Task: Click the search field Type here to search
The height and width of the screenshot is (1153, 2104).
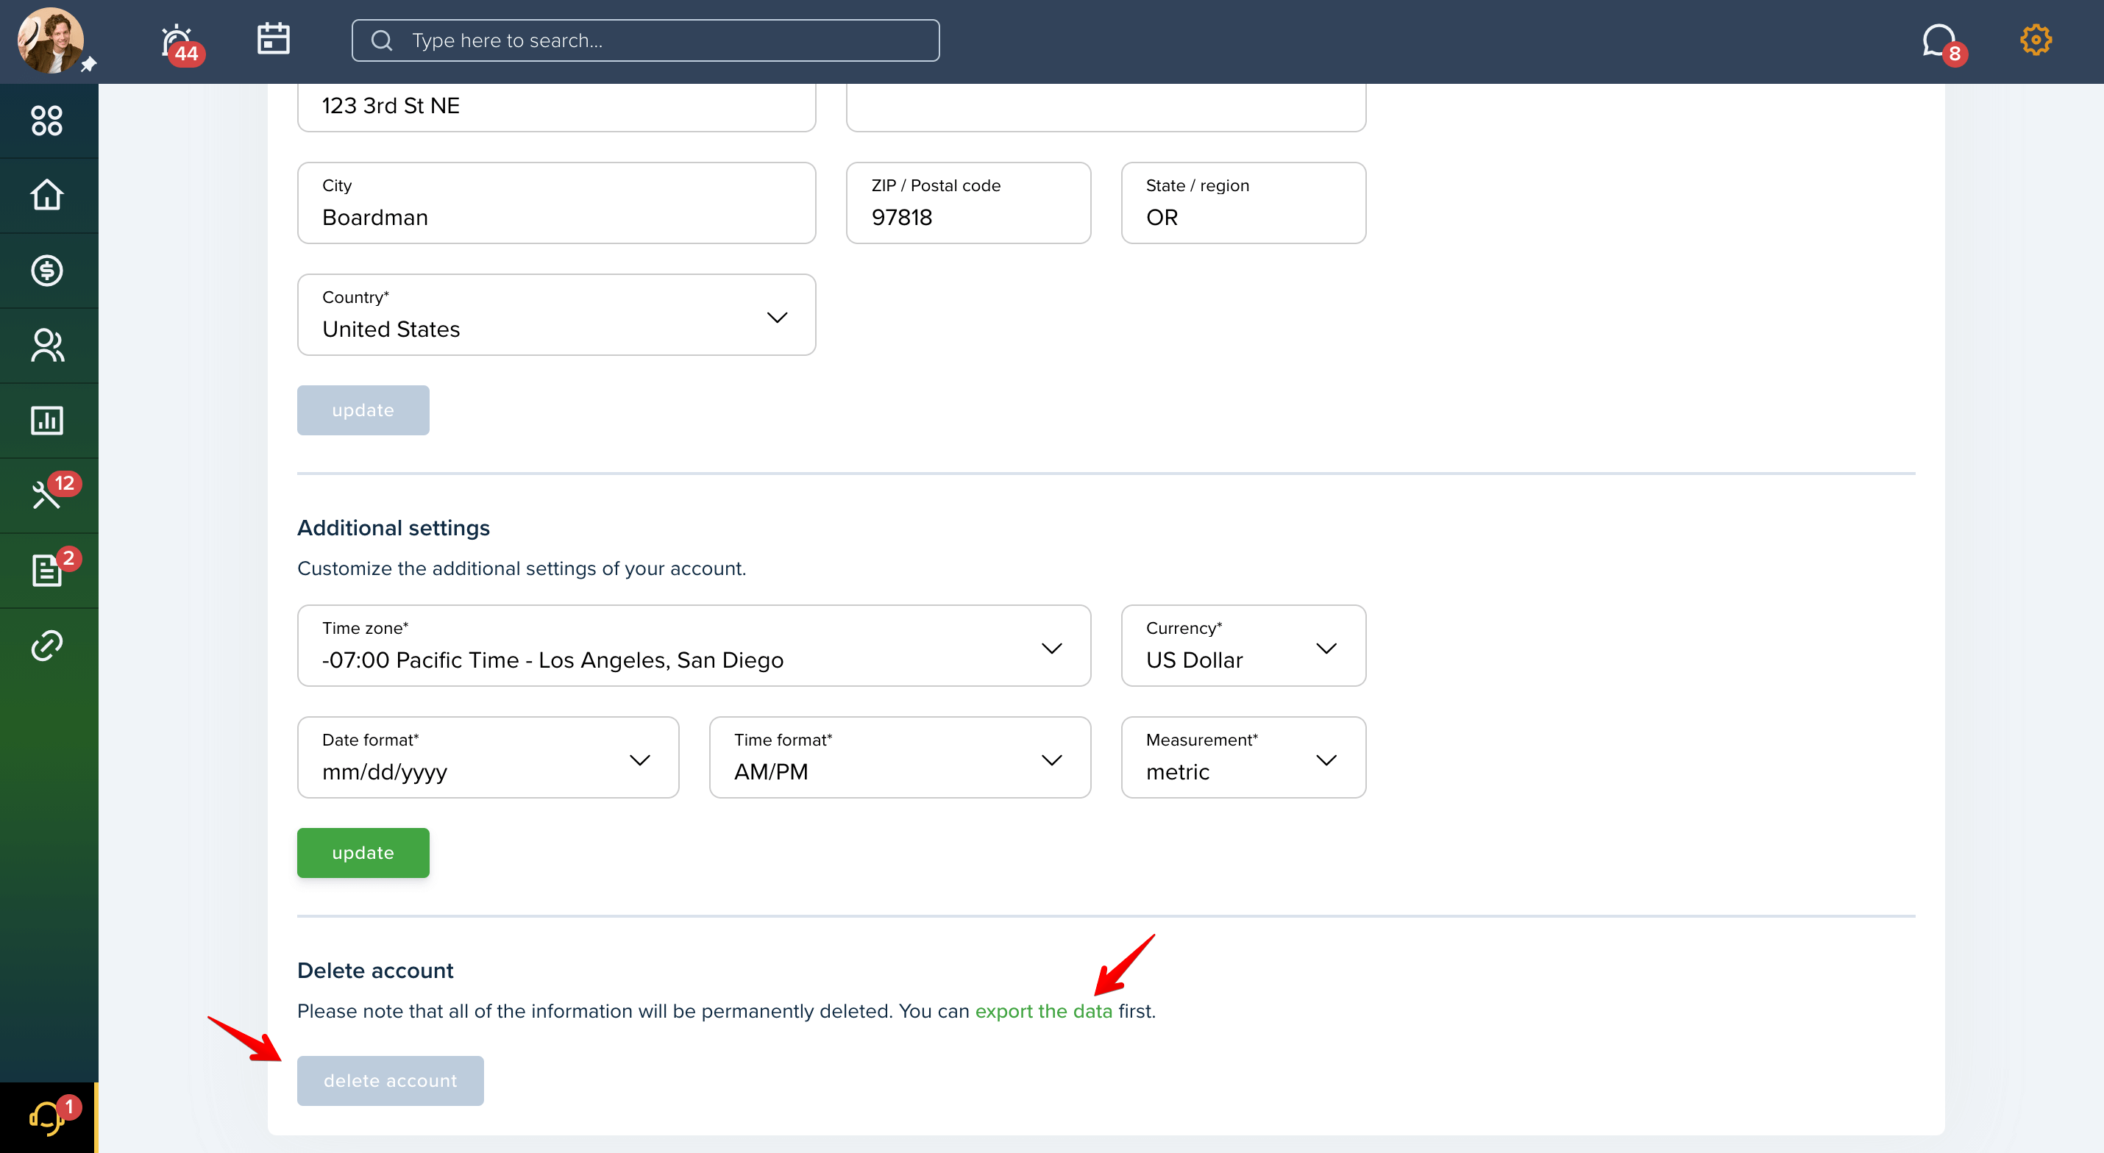Action: click(645, 41)
